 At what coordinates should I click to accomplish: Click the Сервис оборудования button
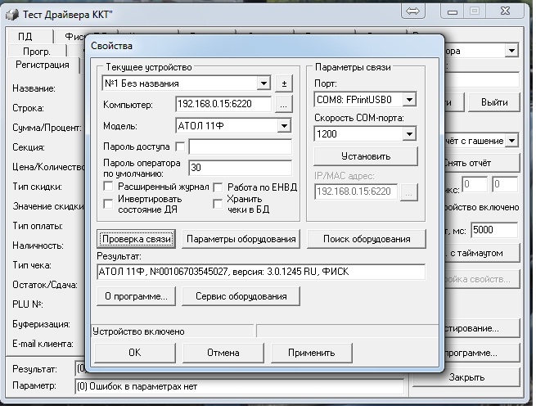[x=241, y=296]
